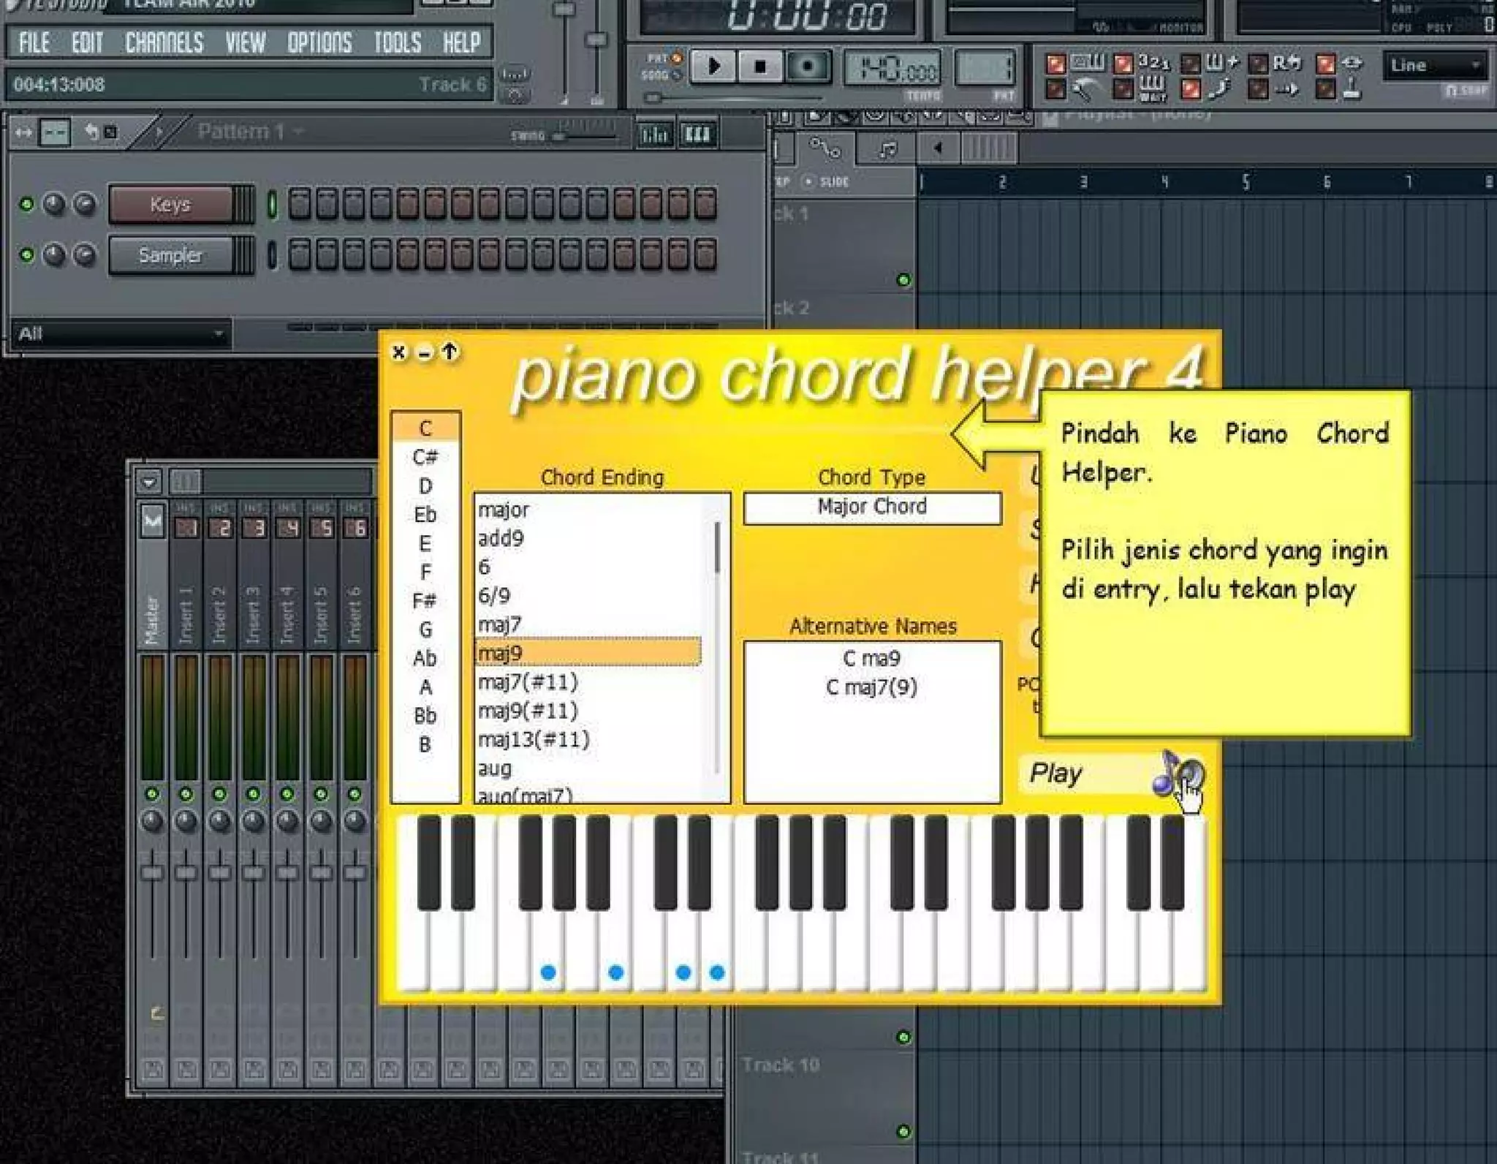
Task: Toggle the Sampler channel mute LED
Action: (27, 255)
